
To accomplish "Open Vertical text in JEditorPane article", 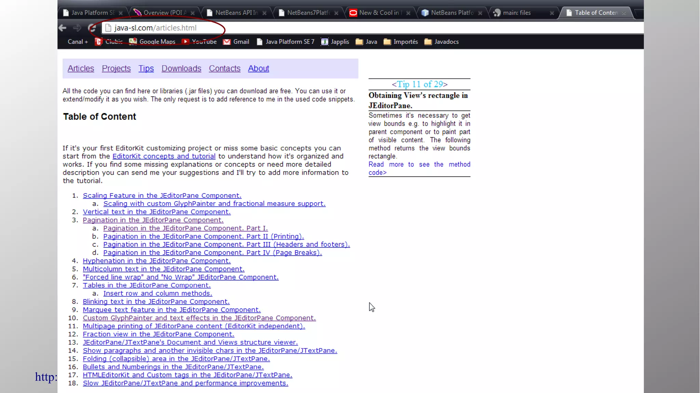I will point(157,212).
